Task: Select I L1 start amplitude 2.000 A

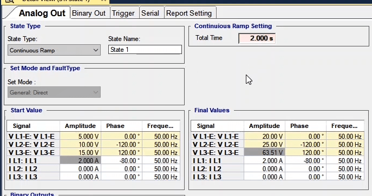Action: pyautogui.click(x=81, y=160)
